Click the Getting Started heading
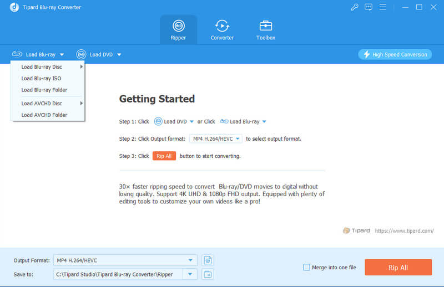Image resolution: width=444 pixels, height=287 pixels. pyautogui.click(x=157, y=99)
